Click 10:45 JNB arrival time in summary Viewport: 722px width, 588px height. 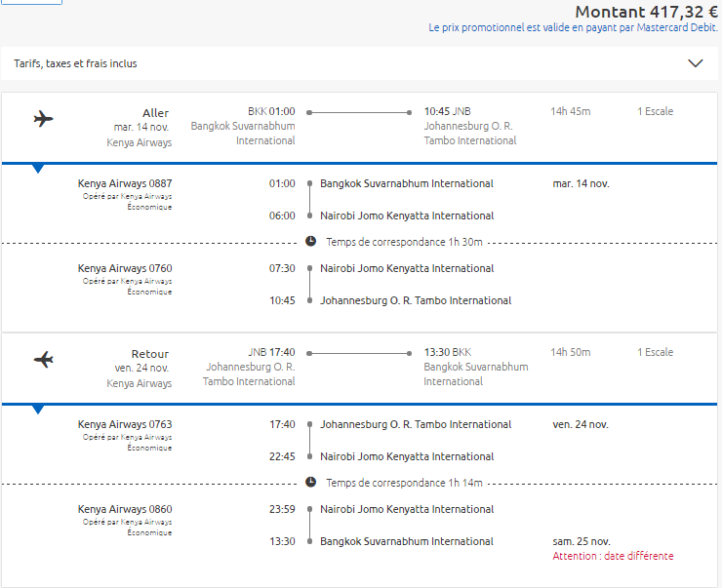[x=448, y=111]
